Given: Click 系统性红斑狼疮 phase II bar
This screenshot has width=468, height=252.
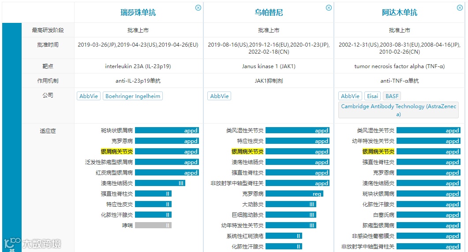Looking at the screenshot, I should (x=284, y=236).
